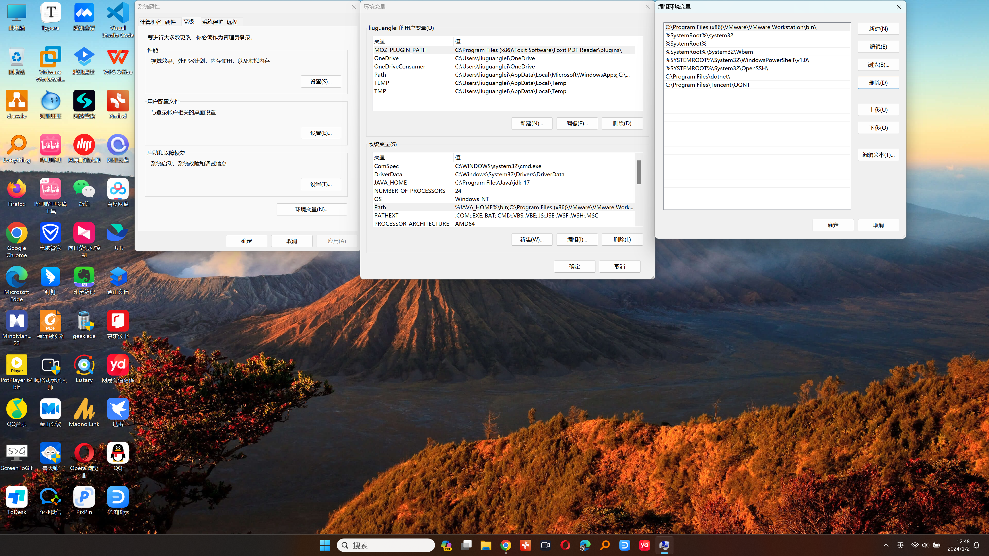Select system Path variable row

coord(503,207)
